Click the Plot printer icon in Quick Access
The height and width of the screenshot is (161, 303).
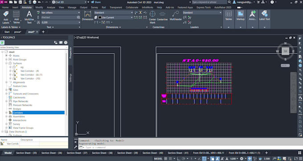34,2
